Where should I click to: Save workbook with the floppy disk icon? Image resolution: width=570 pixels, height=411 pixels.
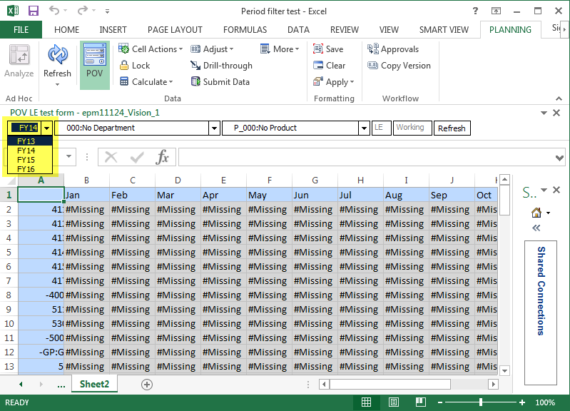point(34,11)
